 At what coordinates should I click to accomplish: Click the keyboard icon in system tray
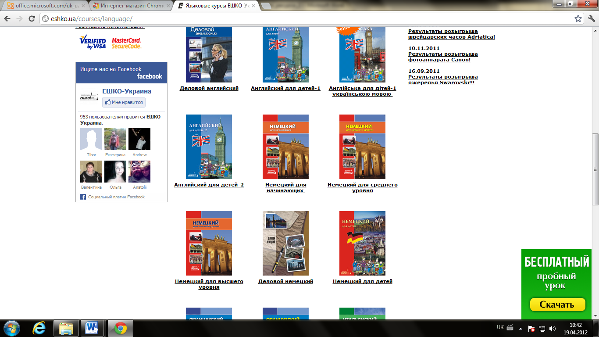510,327
